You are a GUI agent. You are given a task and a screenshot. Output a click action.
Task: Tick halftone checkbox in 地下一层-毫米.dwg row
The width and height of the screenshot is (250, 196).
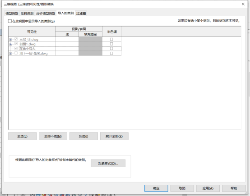tap(111, 53)
